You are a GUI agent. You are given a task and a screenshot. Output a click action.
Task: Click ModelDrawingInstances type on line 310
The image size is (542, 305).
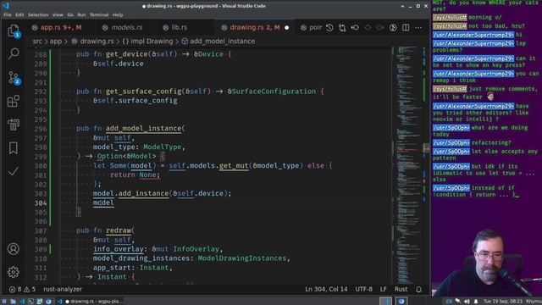pyautogui.click(x=242, y=258)
